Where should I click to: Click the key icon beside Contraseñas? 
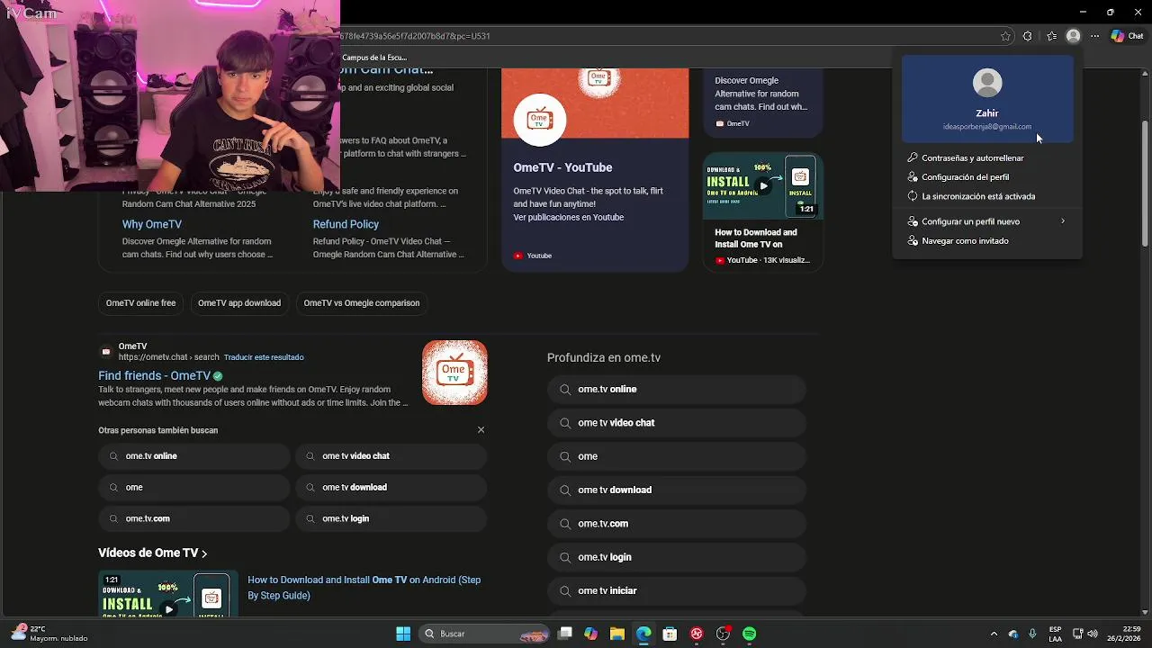coord(913,157)
